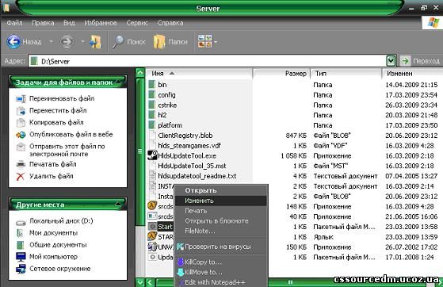Go up one folder level icon
The image size is (443, 287).
tap(95, 42)
